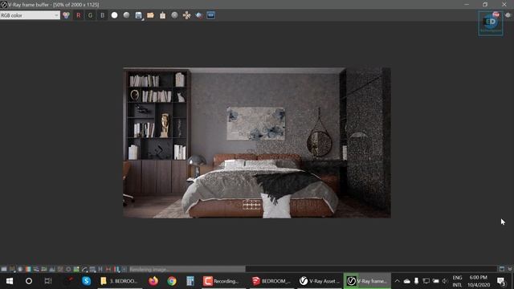Click the Cortana search circle
Viewport: 514px width, 289px height.
click(x=29, y=281)
